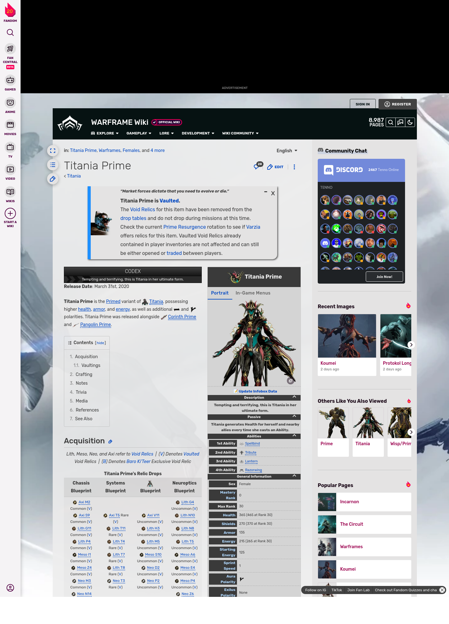Open the Spellbind ability link
The height and width of the screenshot is (624, 449).
(x=252, y=443)
